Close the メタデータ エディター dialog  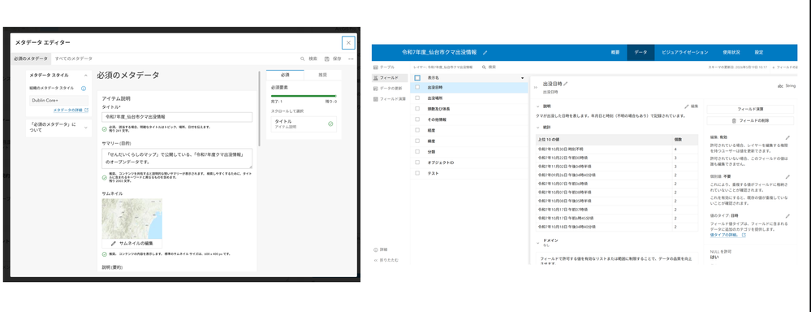click(x=348, y=43)
